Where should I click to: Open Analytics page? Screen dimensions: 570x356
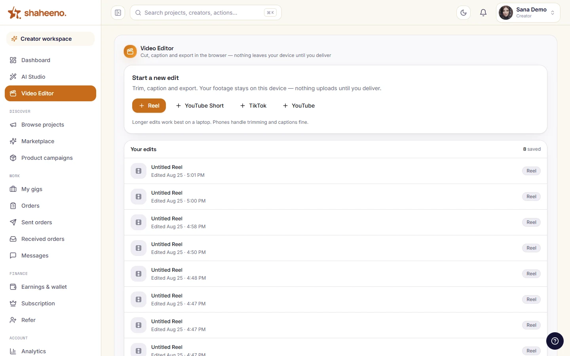50,351
